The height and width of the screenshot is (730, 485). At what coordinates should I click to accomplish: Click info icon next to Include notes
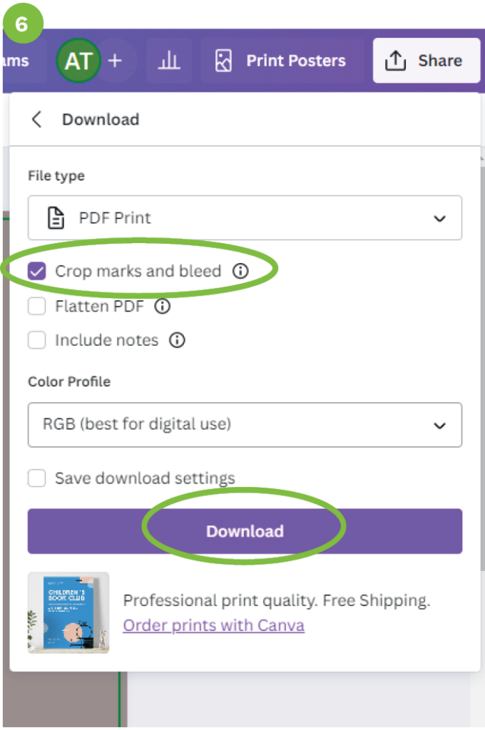[x=177, y=340]
